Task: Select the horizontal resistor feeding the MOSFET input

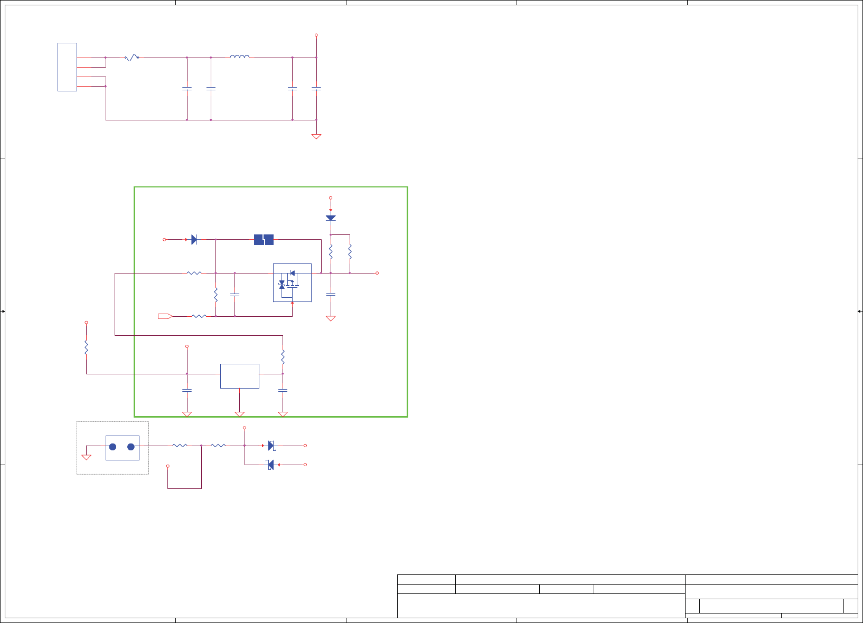Action: click(x=194, y=273)
